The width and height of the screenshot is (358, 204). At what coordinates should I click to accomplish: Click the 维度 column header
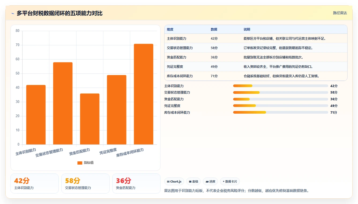[x=170, y=29]
